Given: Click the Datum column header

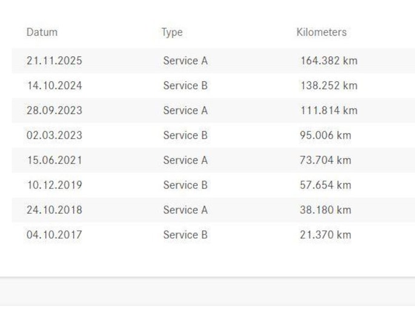Looking at the screenshot, I should click(x=42, y=32).
